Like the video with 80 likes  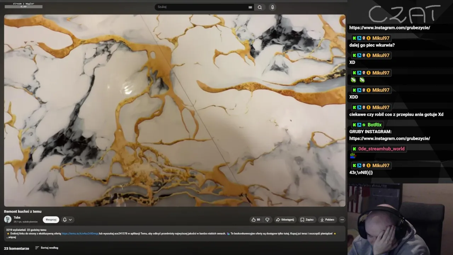[x=256, y=220]
